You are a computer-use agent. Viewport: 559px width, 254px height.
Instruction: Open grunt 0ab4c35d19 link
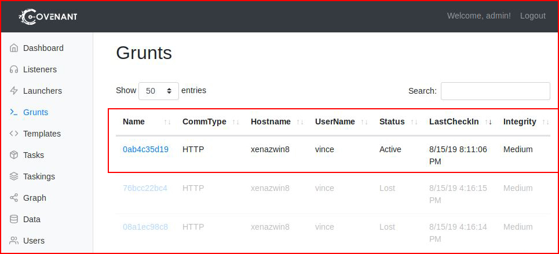coord(145,149)
